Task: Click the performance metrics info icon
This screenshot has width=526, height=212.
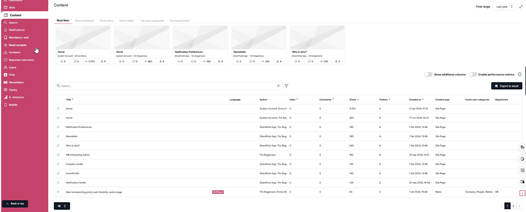Action: 520,74
